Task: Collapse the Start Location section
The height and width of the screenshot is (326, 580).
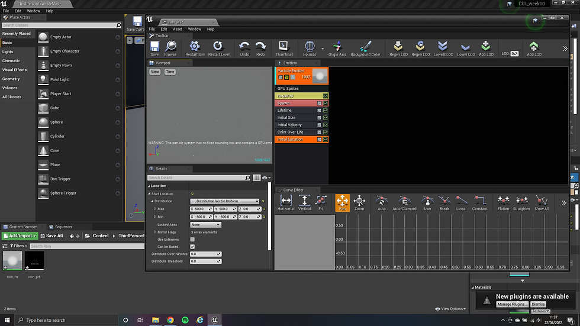Action: tap(149, 193)
